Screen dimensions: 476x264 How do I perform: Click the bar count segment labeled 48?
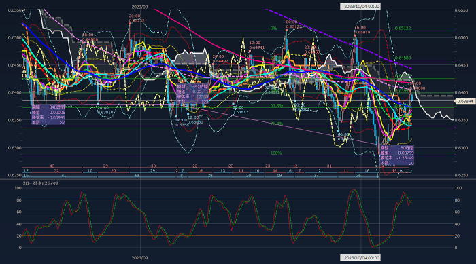pos(137,175)
